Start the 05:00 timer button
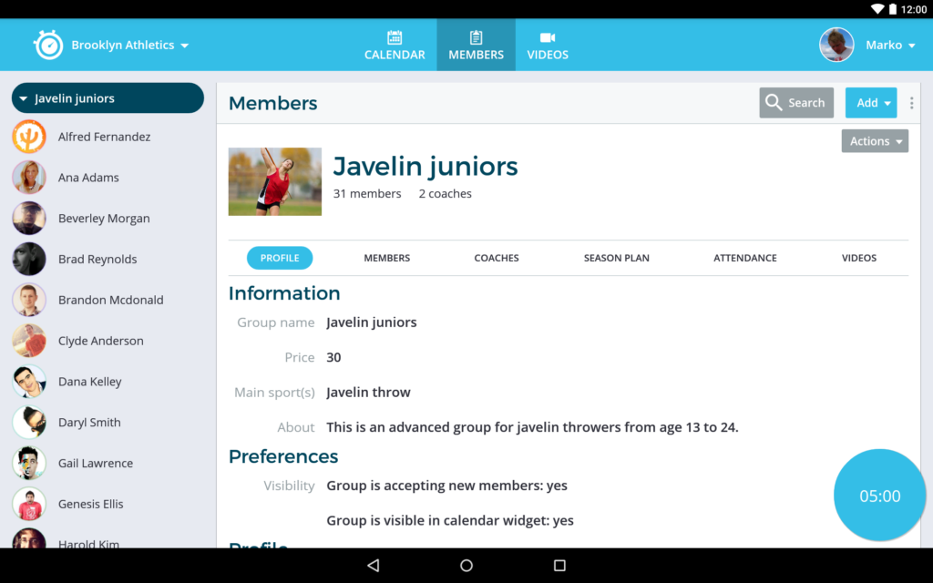Viewport: 933px width, 583px height. coord(879,496)
